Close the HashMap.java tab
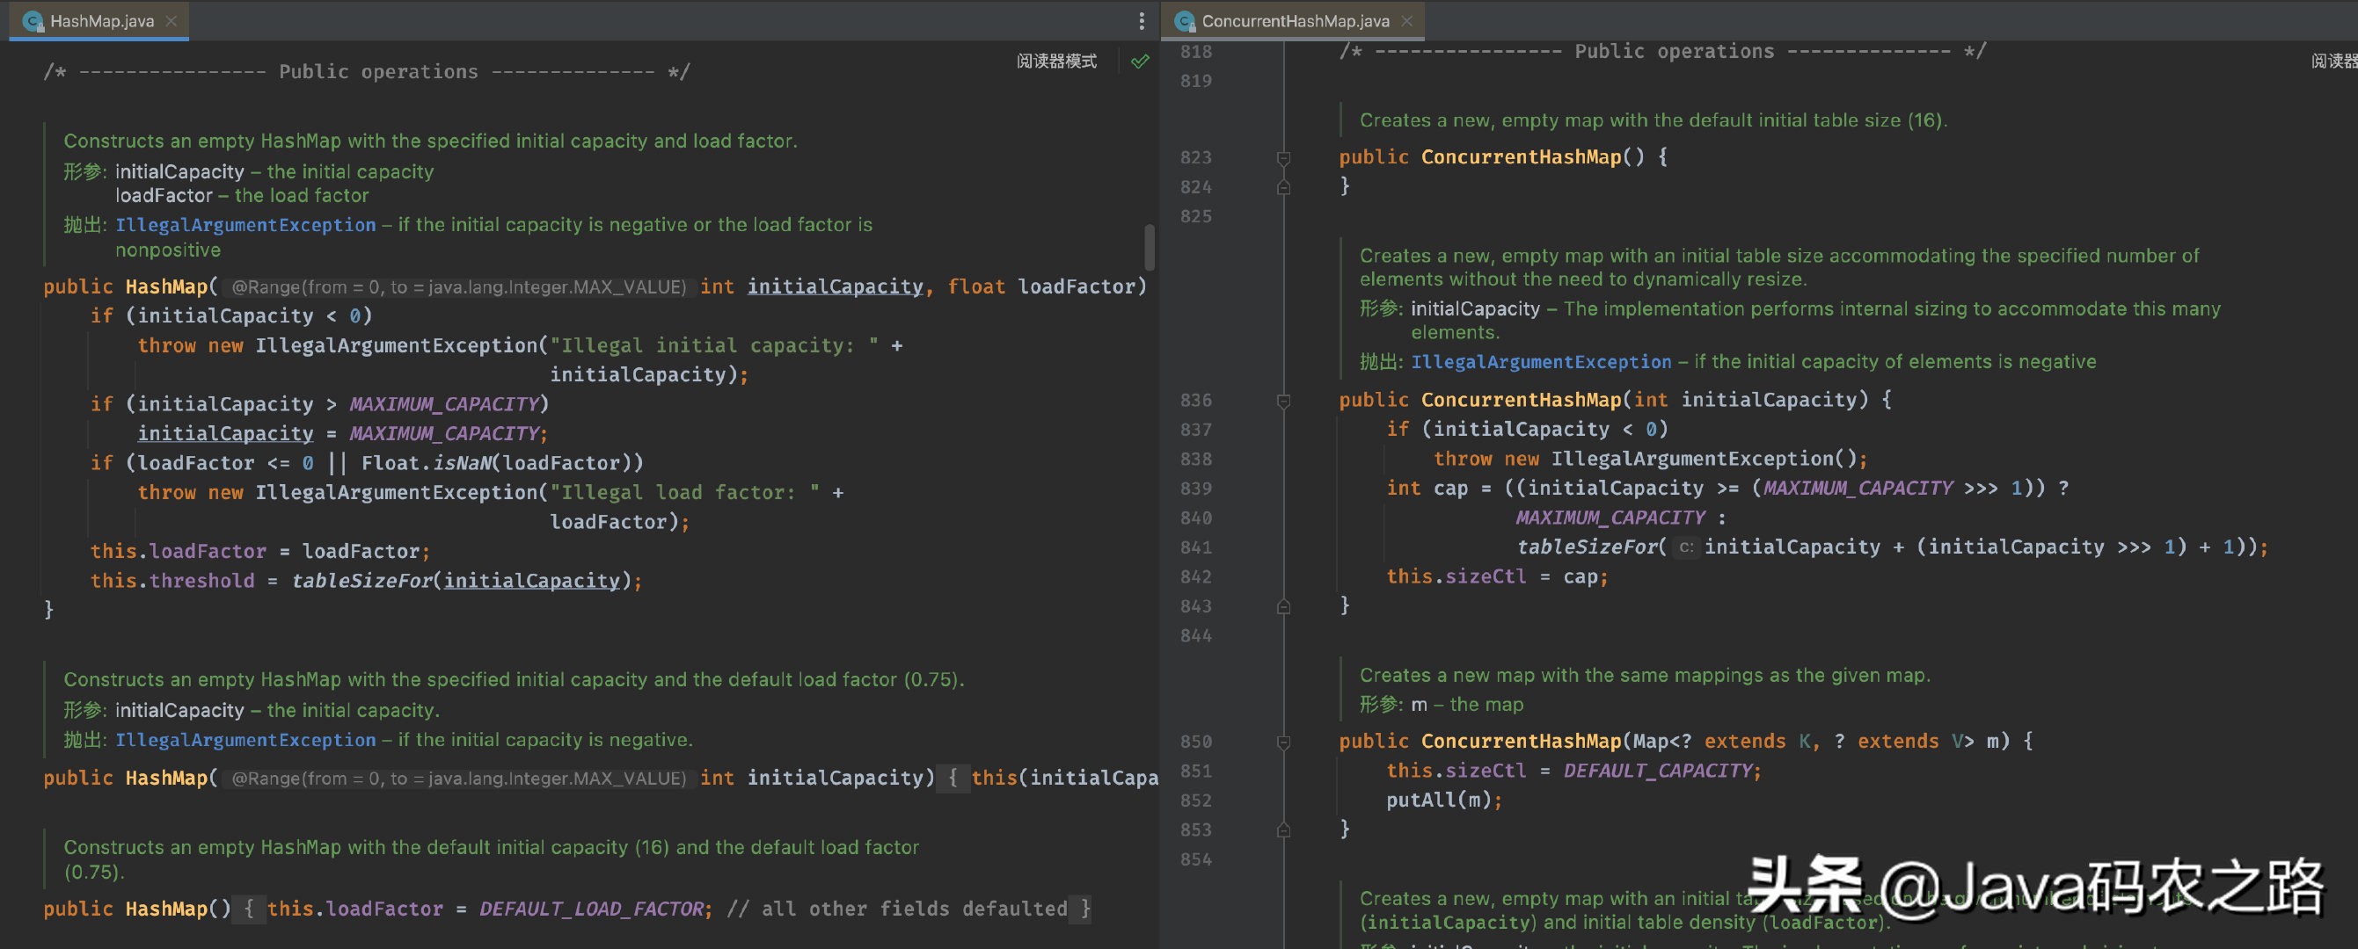The width and height of the screenshot is (2358, 949). click(x=172, y=21)
